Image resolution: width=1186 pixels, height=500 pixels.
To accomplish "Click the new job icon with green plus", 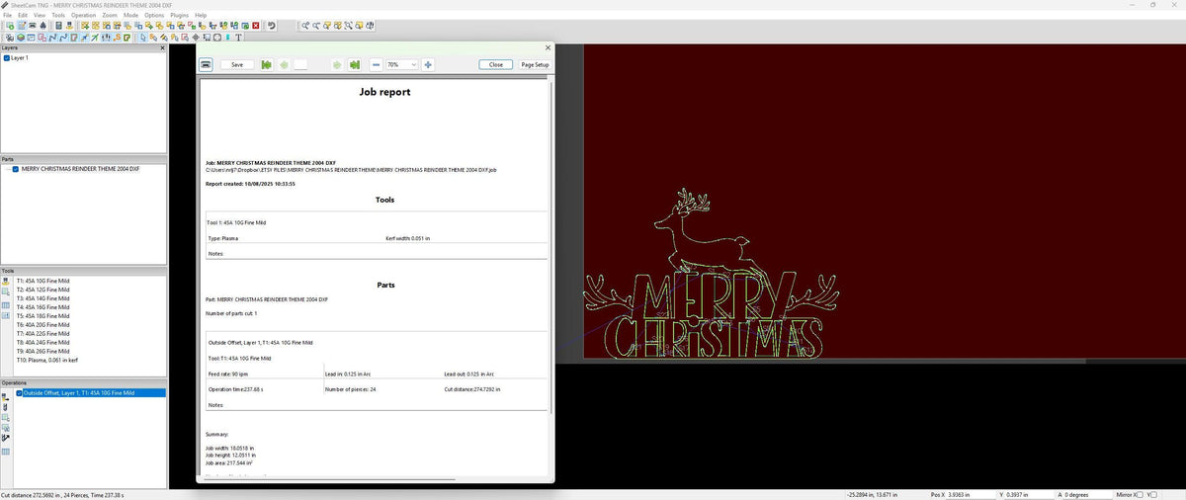I will click(x=10, y=26).
